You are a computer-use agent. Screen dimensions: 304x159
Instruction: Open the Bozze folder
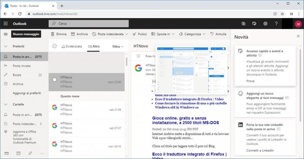click(24, 75)
